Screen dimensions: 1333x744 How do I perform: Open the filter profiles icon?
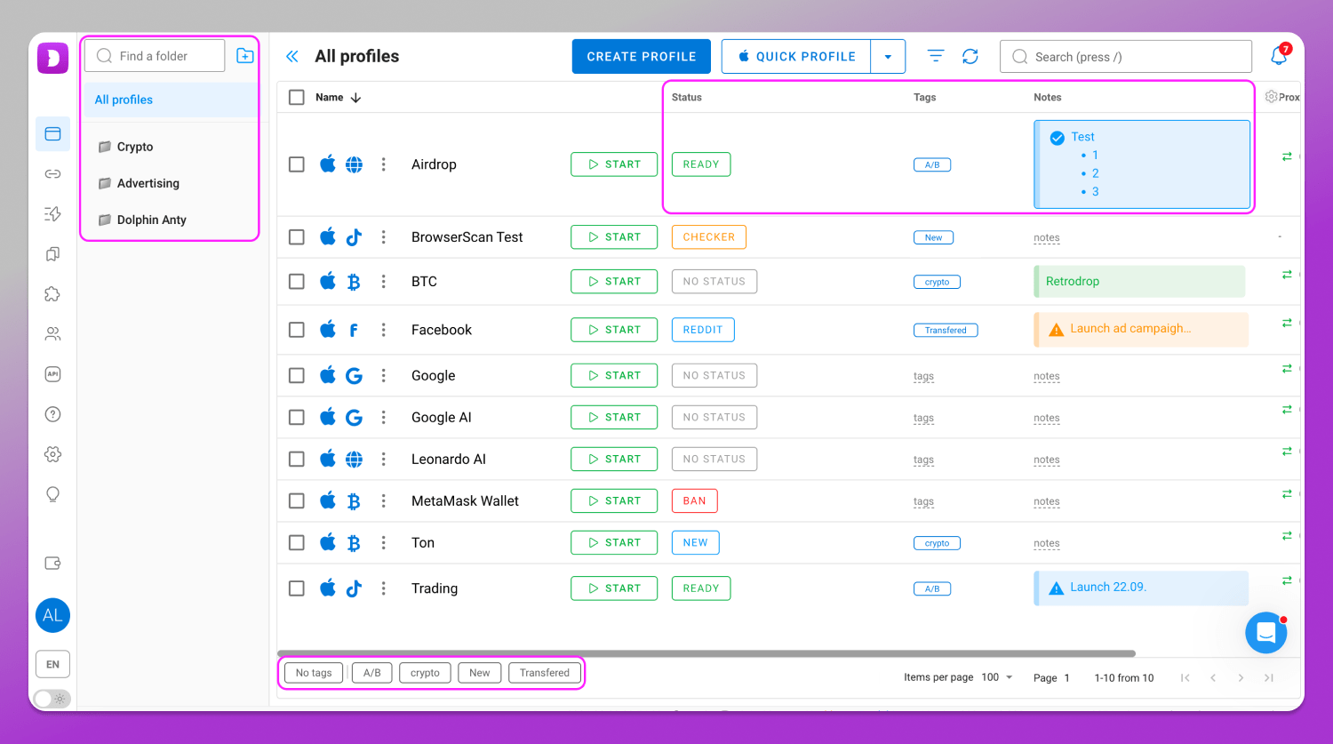[936, 56]
